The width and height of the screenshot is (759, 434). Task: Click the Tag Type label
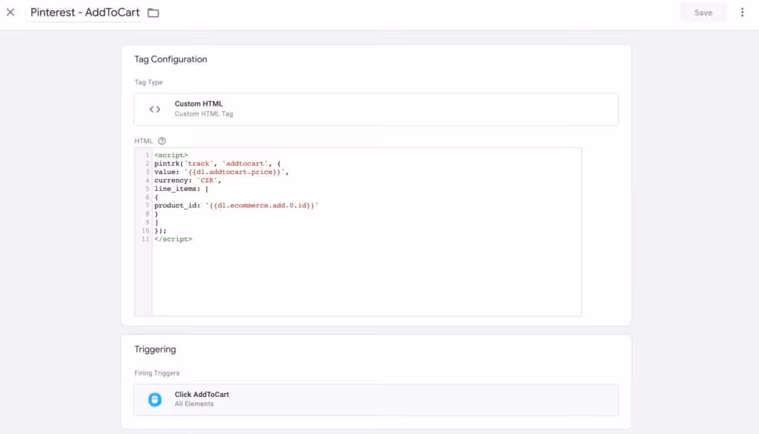[148, 82]
